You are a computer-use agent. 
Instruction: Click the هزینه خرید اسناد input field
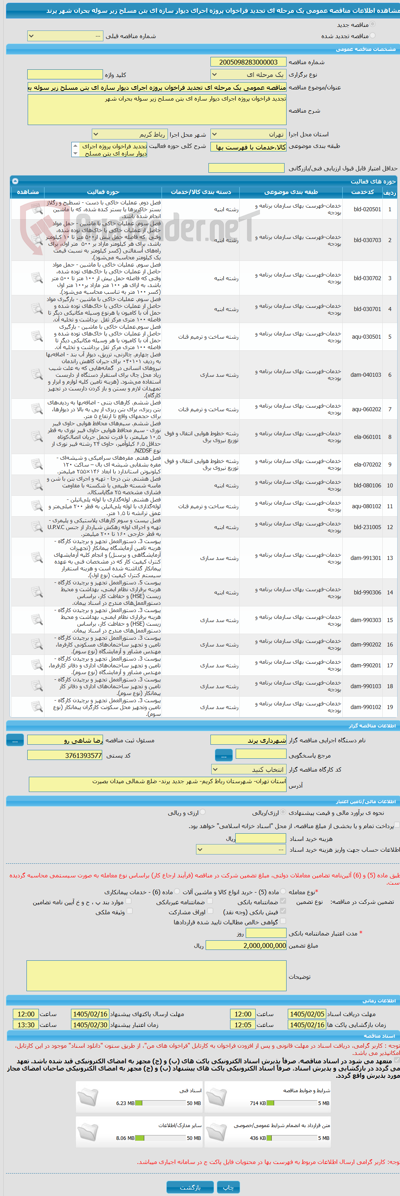coord(261,838)
